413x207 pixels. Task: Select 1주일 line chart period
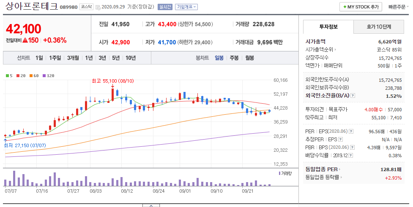click(55, 58)
